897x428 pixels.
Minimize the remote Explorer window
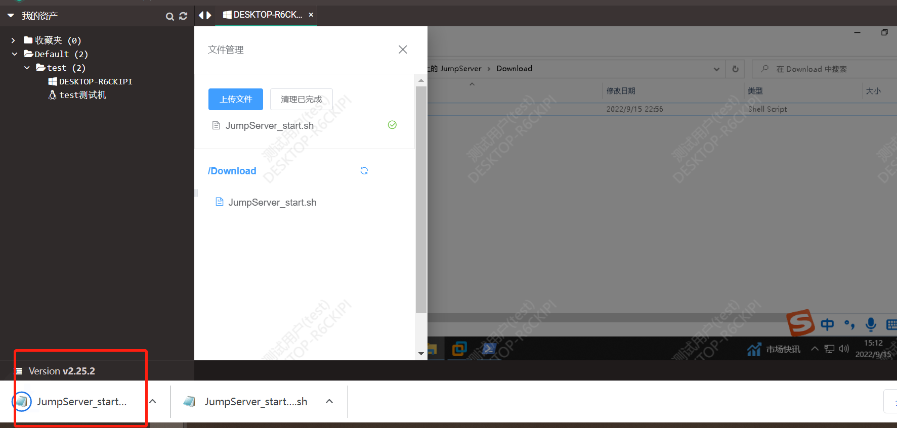[x=857, y=32]
